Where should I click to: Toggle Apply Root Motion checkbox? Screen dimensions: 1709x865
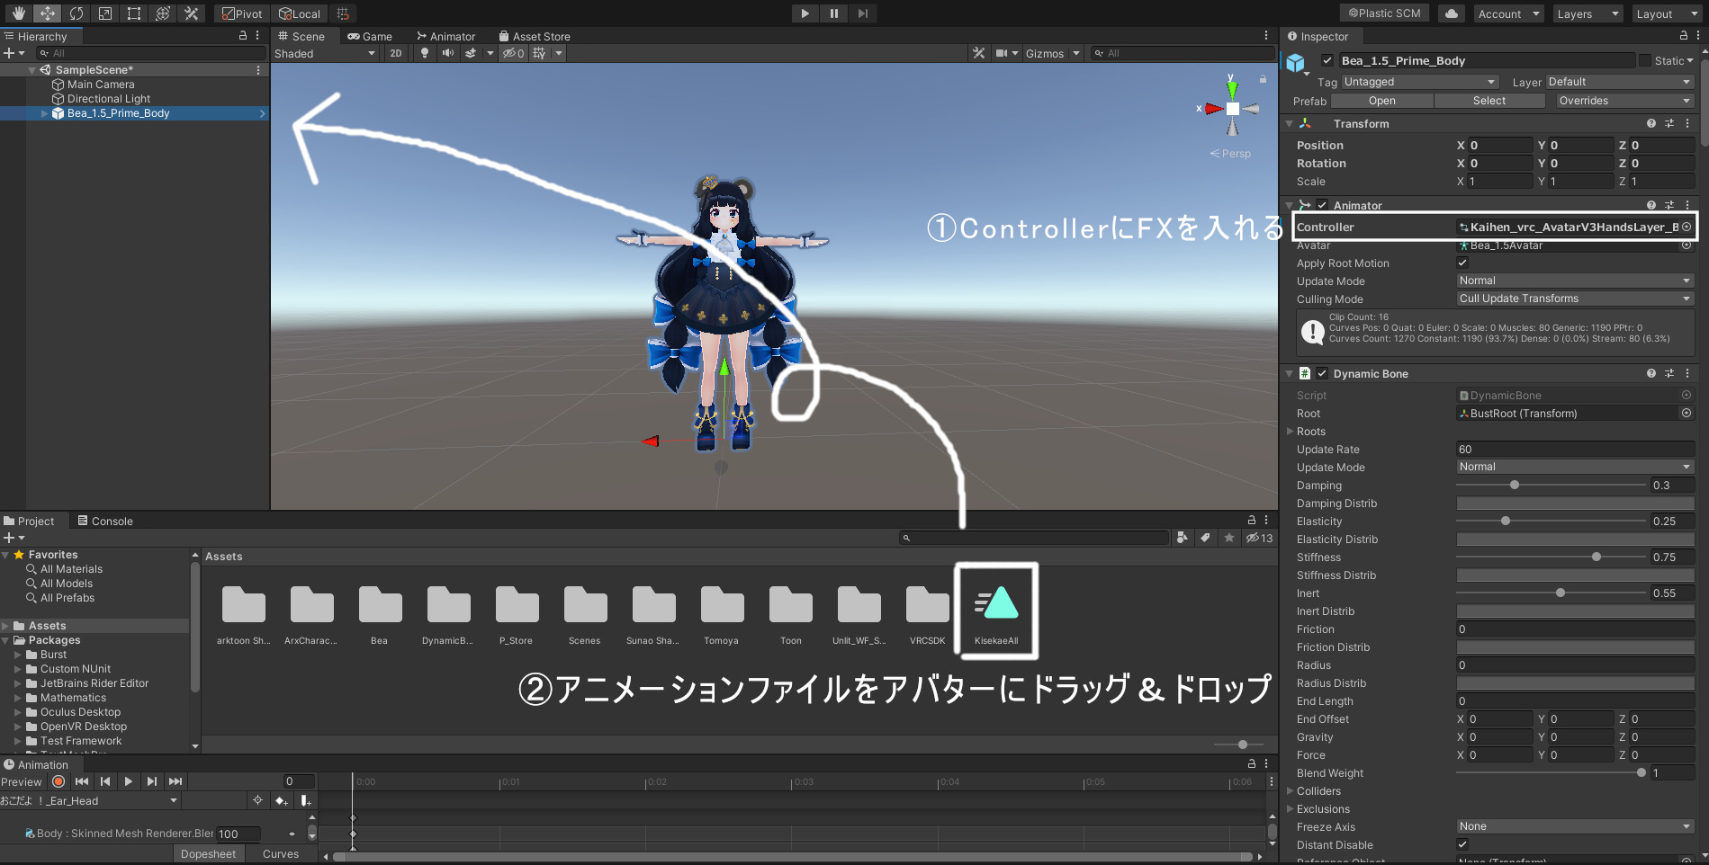1462,263
